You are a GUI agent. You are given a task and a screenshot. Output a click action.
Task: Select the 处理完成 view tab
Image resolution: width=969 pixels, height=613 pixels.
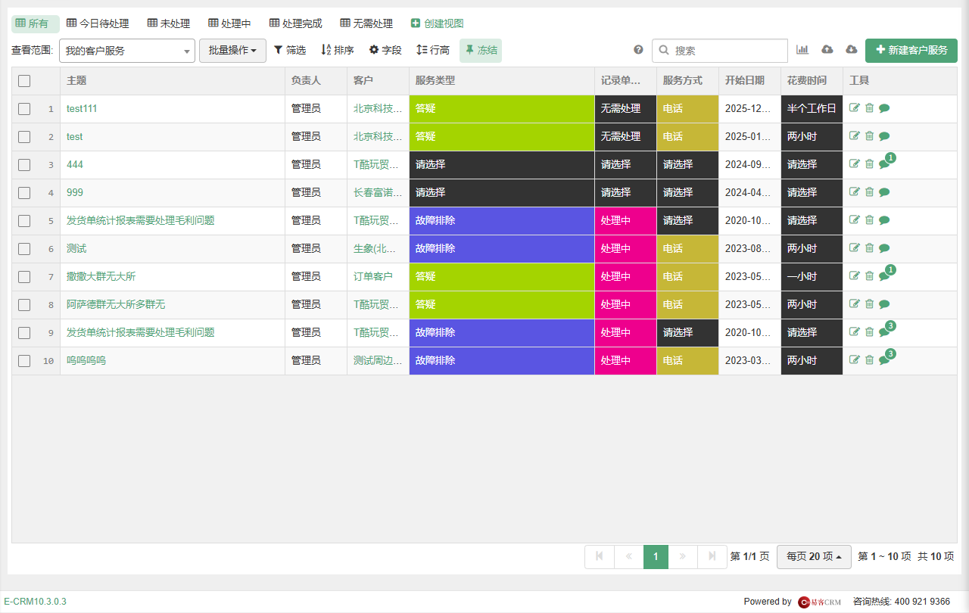click(x=295, y=23)
